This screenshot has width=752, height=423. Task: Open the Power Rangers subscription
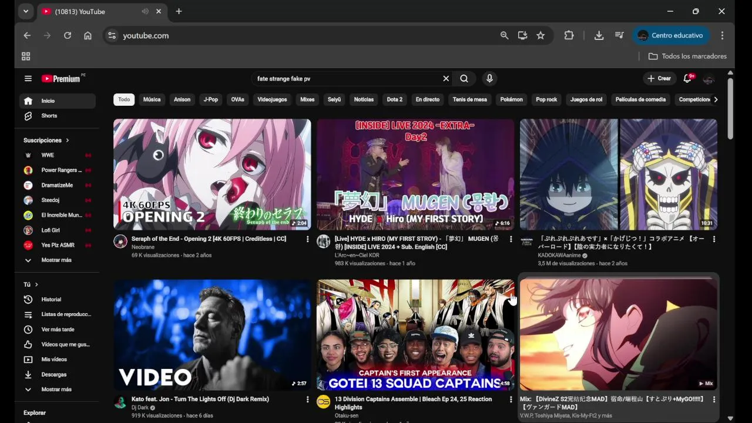(58, 170)
